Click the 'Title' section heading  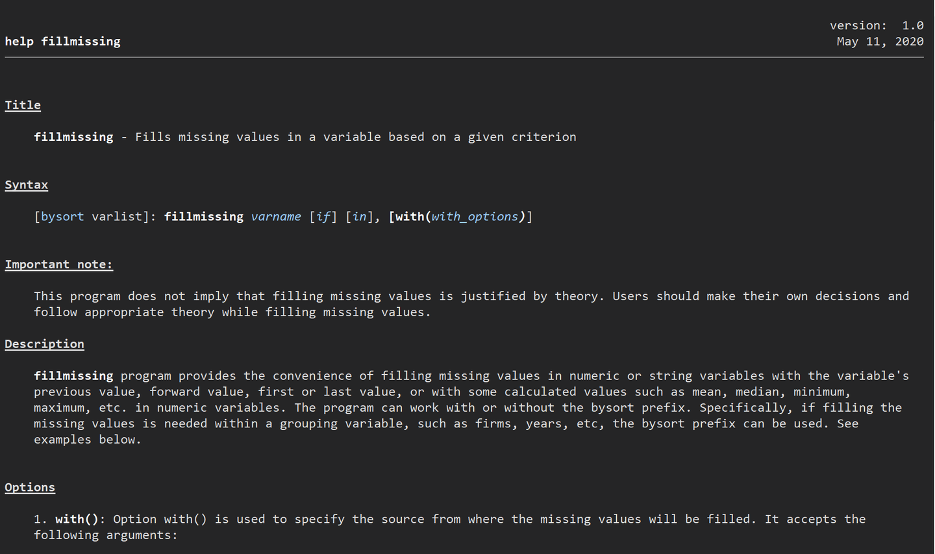click(x=23, y=105)
